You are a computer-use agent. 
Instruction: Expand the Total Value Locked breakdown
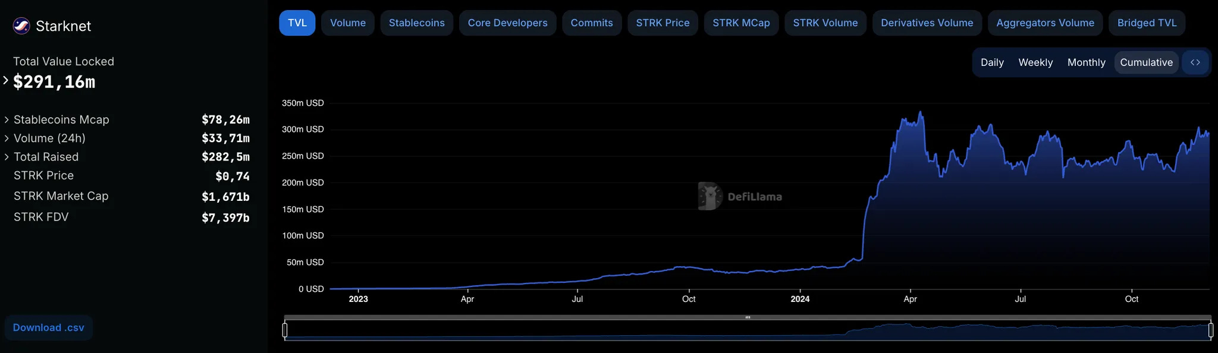click(x=6, y=80)
